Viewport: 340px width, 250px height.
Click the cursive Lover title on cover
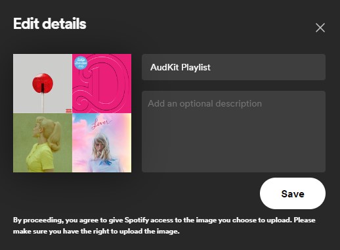tap(102, 124)
